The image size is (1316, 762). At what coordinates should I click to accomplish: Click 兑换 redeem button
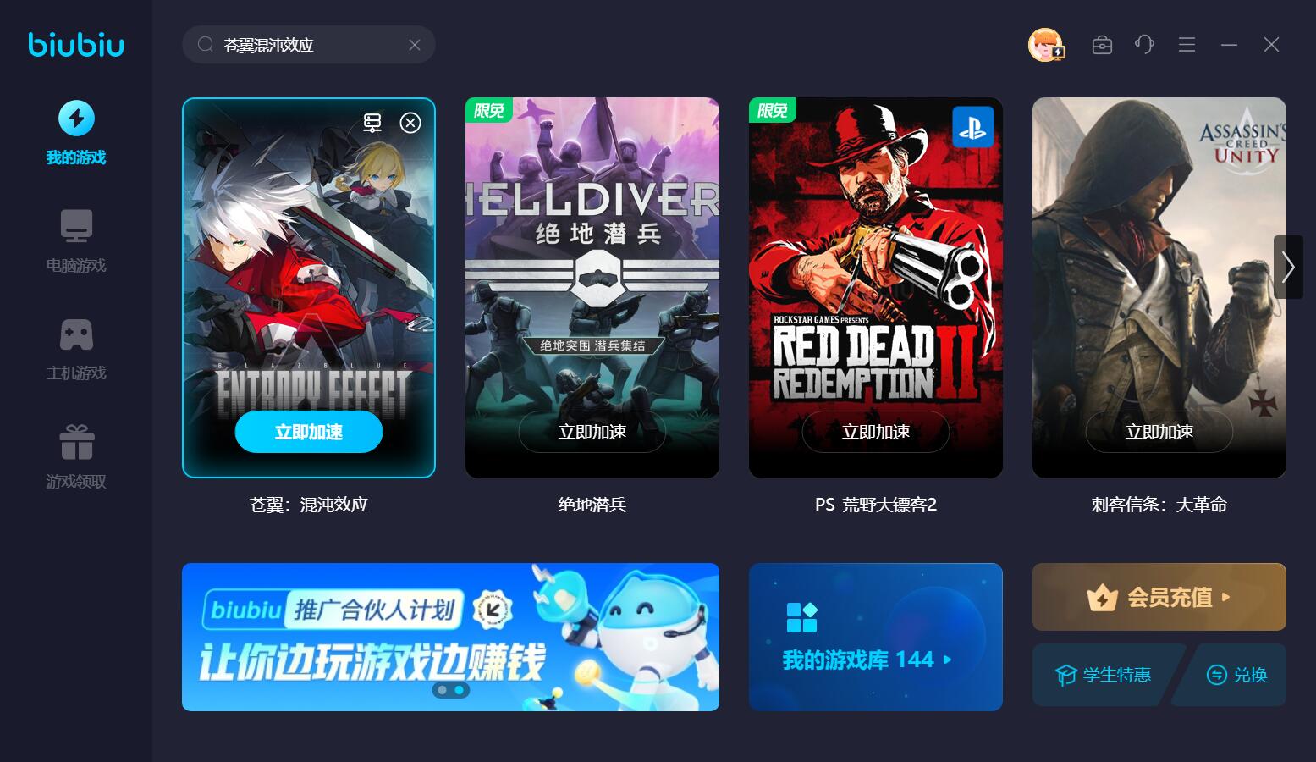[x=1236, y=675]
